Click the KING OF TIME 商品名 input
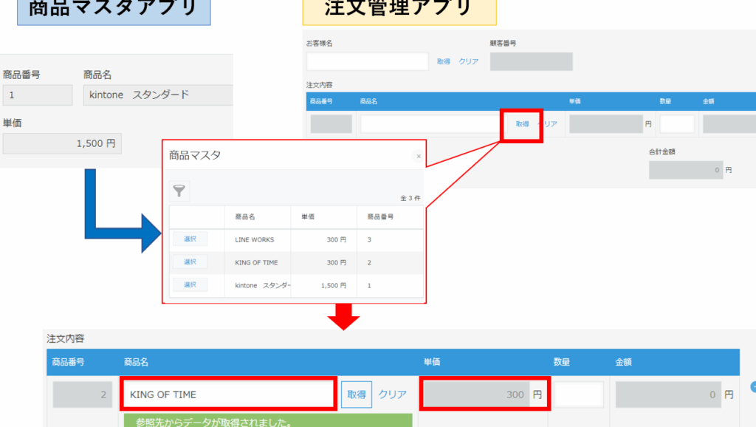Screen dimensions: 756x427 click(x=229, y=394)
